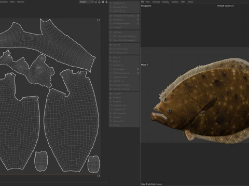Click the UV Weld command icon
This screenshot has height=186, width=249.
110,27
